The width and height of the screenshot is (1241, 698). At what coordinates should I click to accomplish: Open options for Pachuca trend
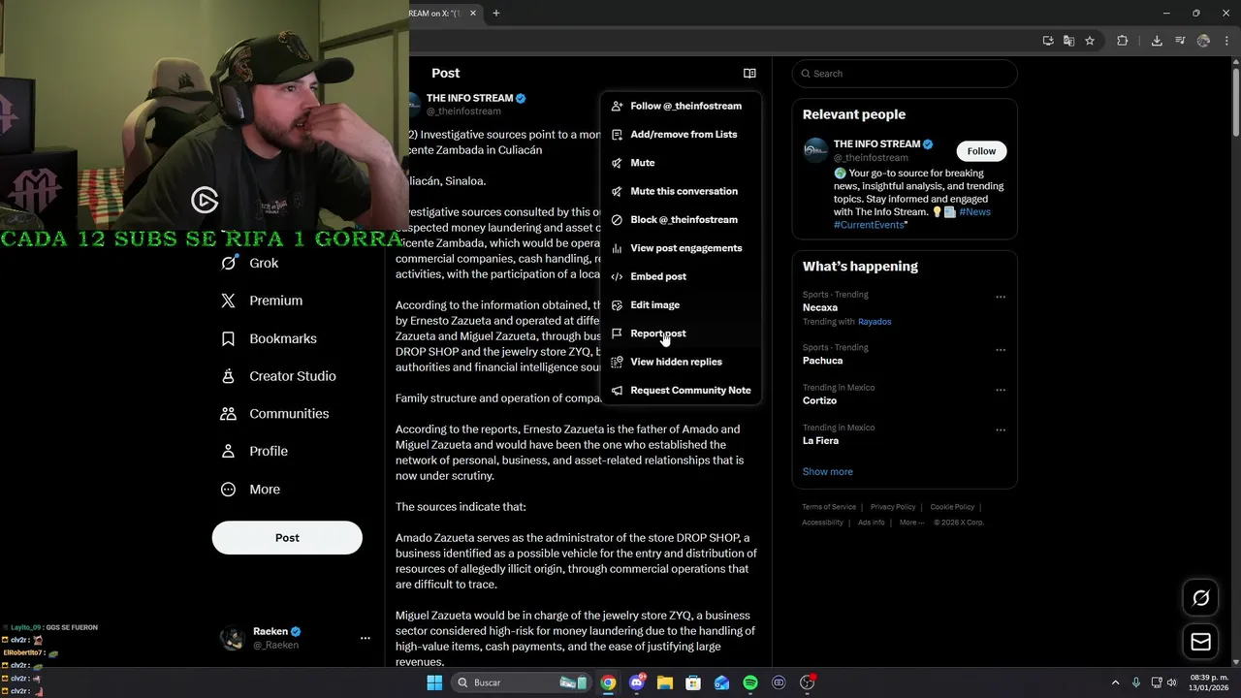pyautogui.click(x=1001, y=350)
